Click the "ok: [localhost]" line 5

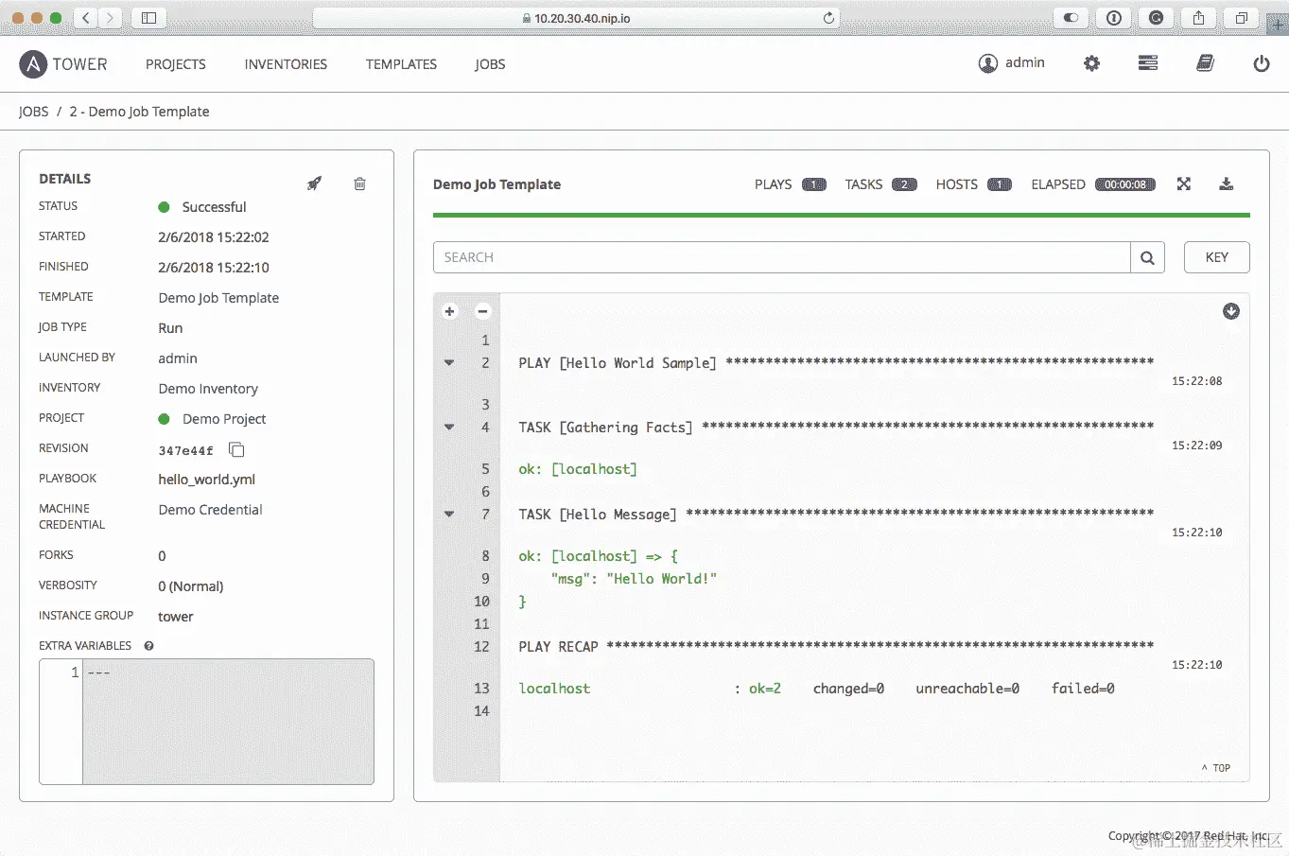coord(578,469)
